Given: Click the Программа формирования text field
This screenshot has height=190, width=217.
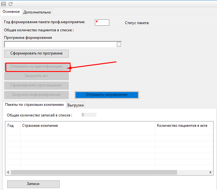Looking at the screenshot, I should tap(60, 44).
